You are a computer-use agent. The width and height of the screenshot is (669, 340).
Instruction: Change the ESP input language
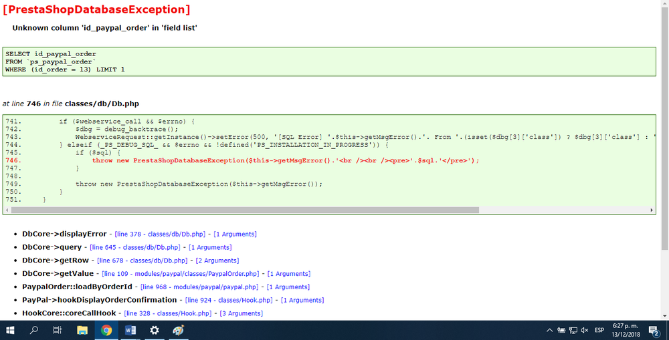(x=599, y=330)
